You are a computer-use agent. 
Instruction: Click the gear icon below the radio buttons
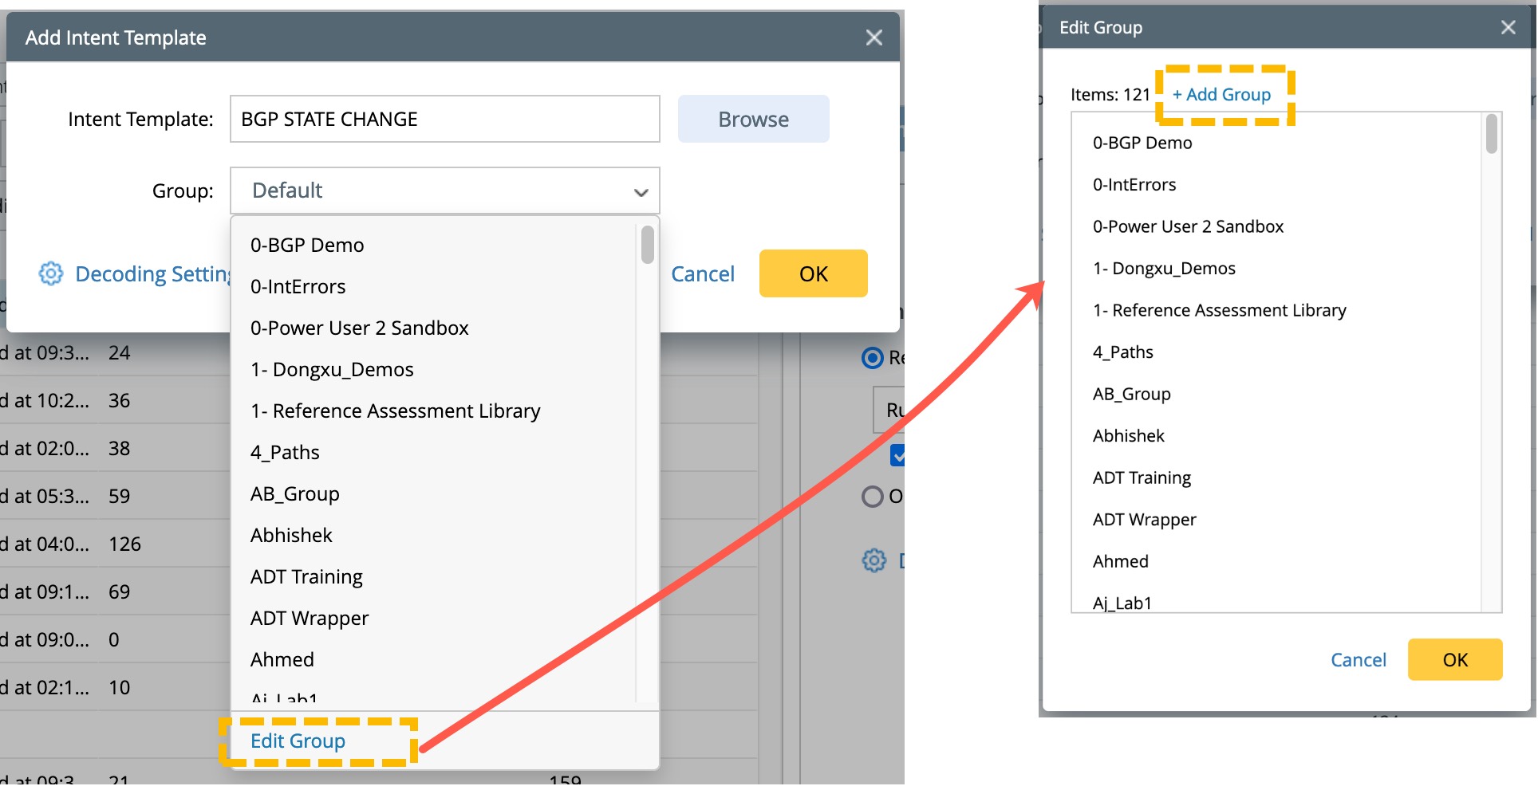pyautogui.click(x=874, y=560)
